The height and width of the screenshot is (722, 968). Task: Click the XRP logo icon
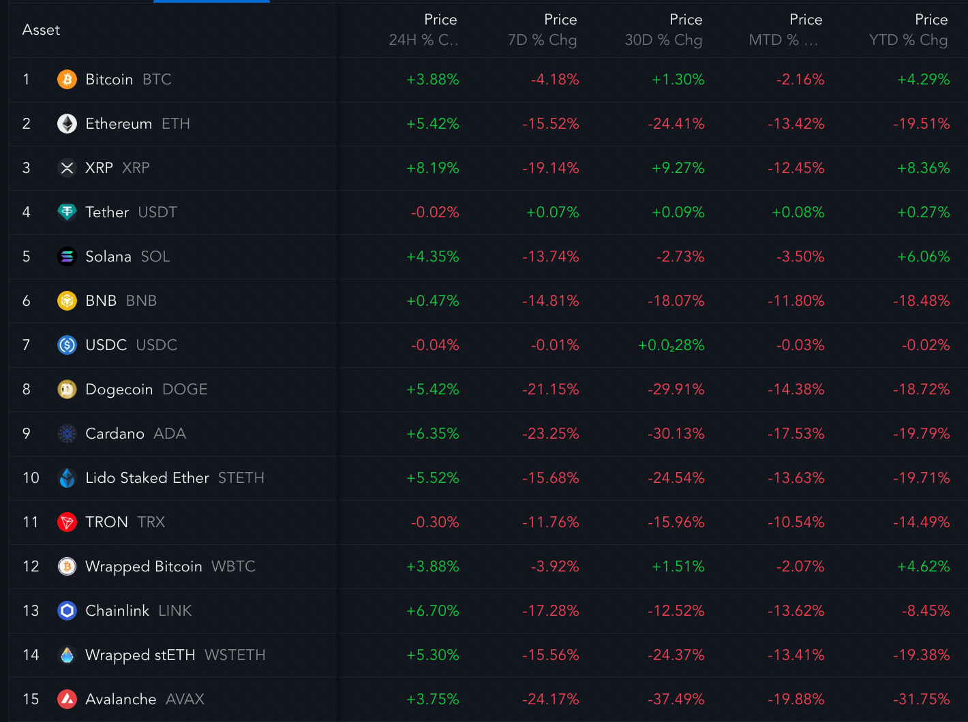point(67,168)
